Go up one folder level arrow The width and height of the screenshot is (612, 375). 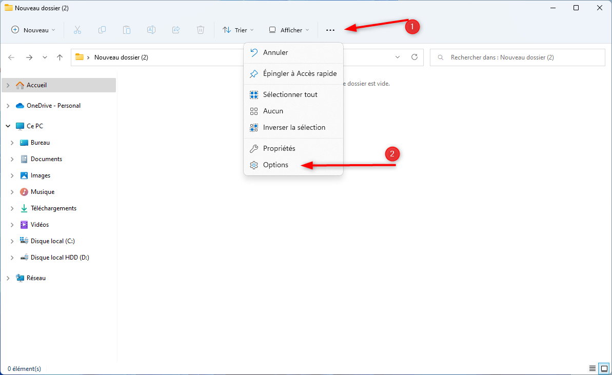(x=60, y=57)
